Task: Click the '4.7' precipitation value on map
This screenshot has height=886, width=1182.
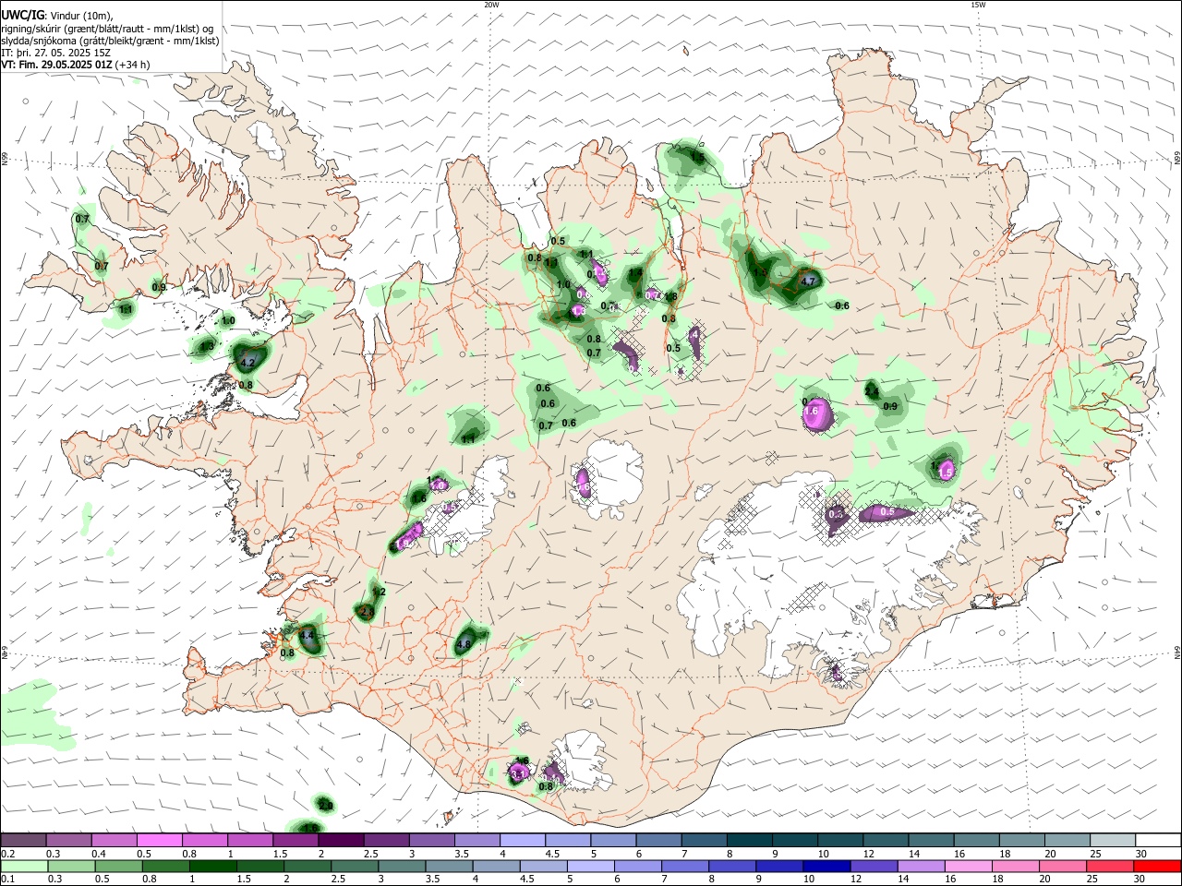Action: pos(808,281)
